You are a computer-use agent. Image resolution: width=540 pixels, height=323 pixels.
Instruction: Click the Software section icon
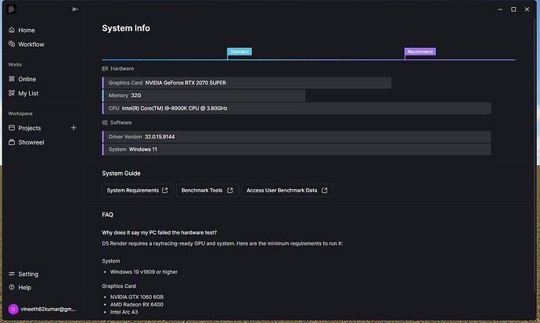pyautogui.click(x=105, y=123)
